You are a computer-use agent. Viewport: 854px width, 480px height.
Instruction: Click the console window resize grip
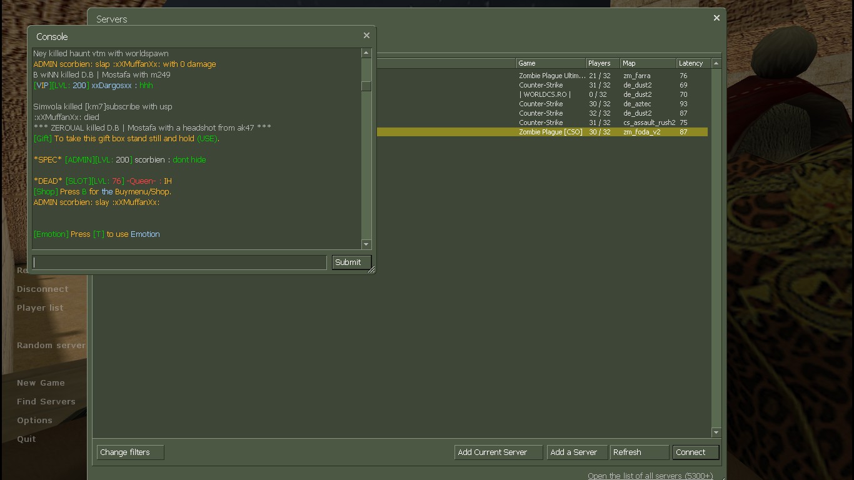371,270
